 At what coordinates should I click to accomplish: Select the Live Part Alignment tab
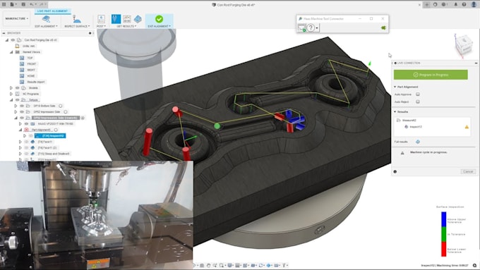pos(52,11)
